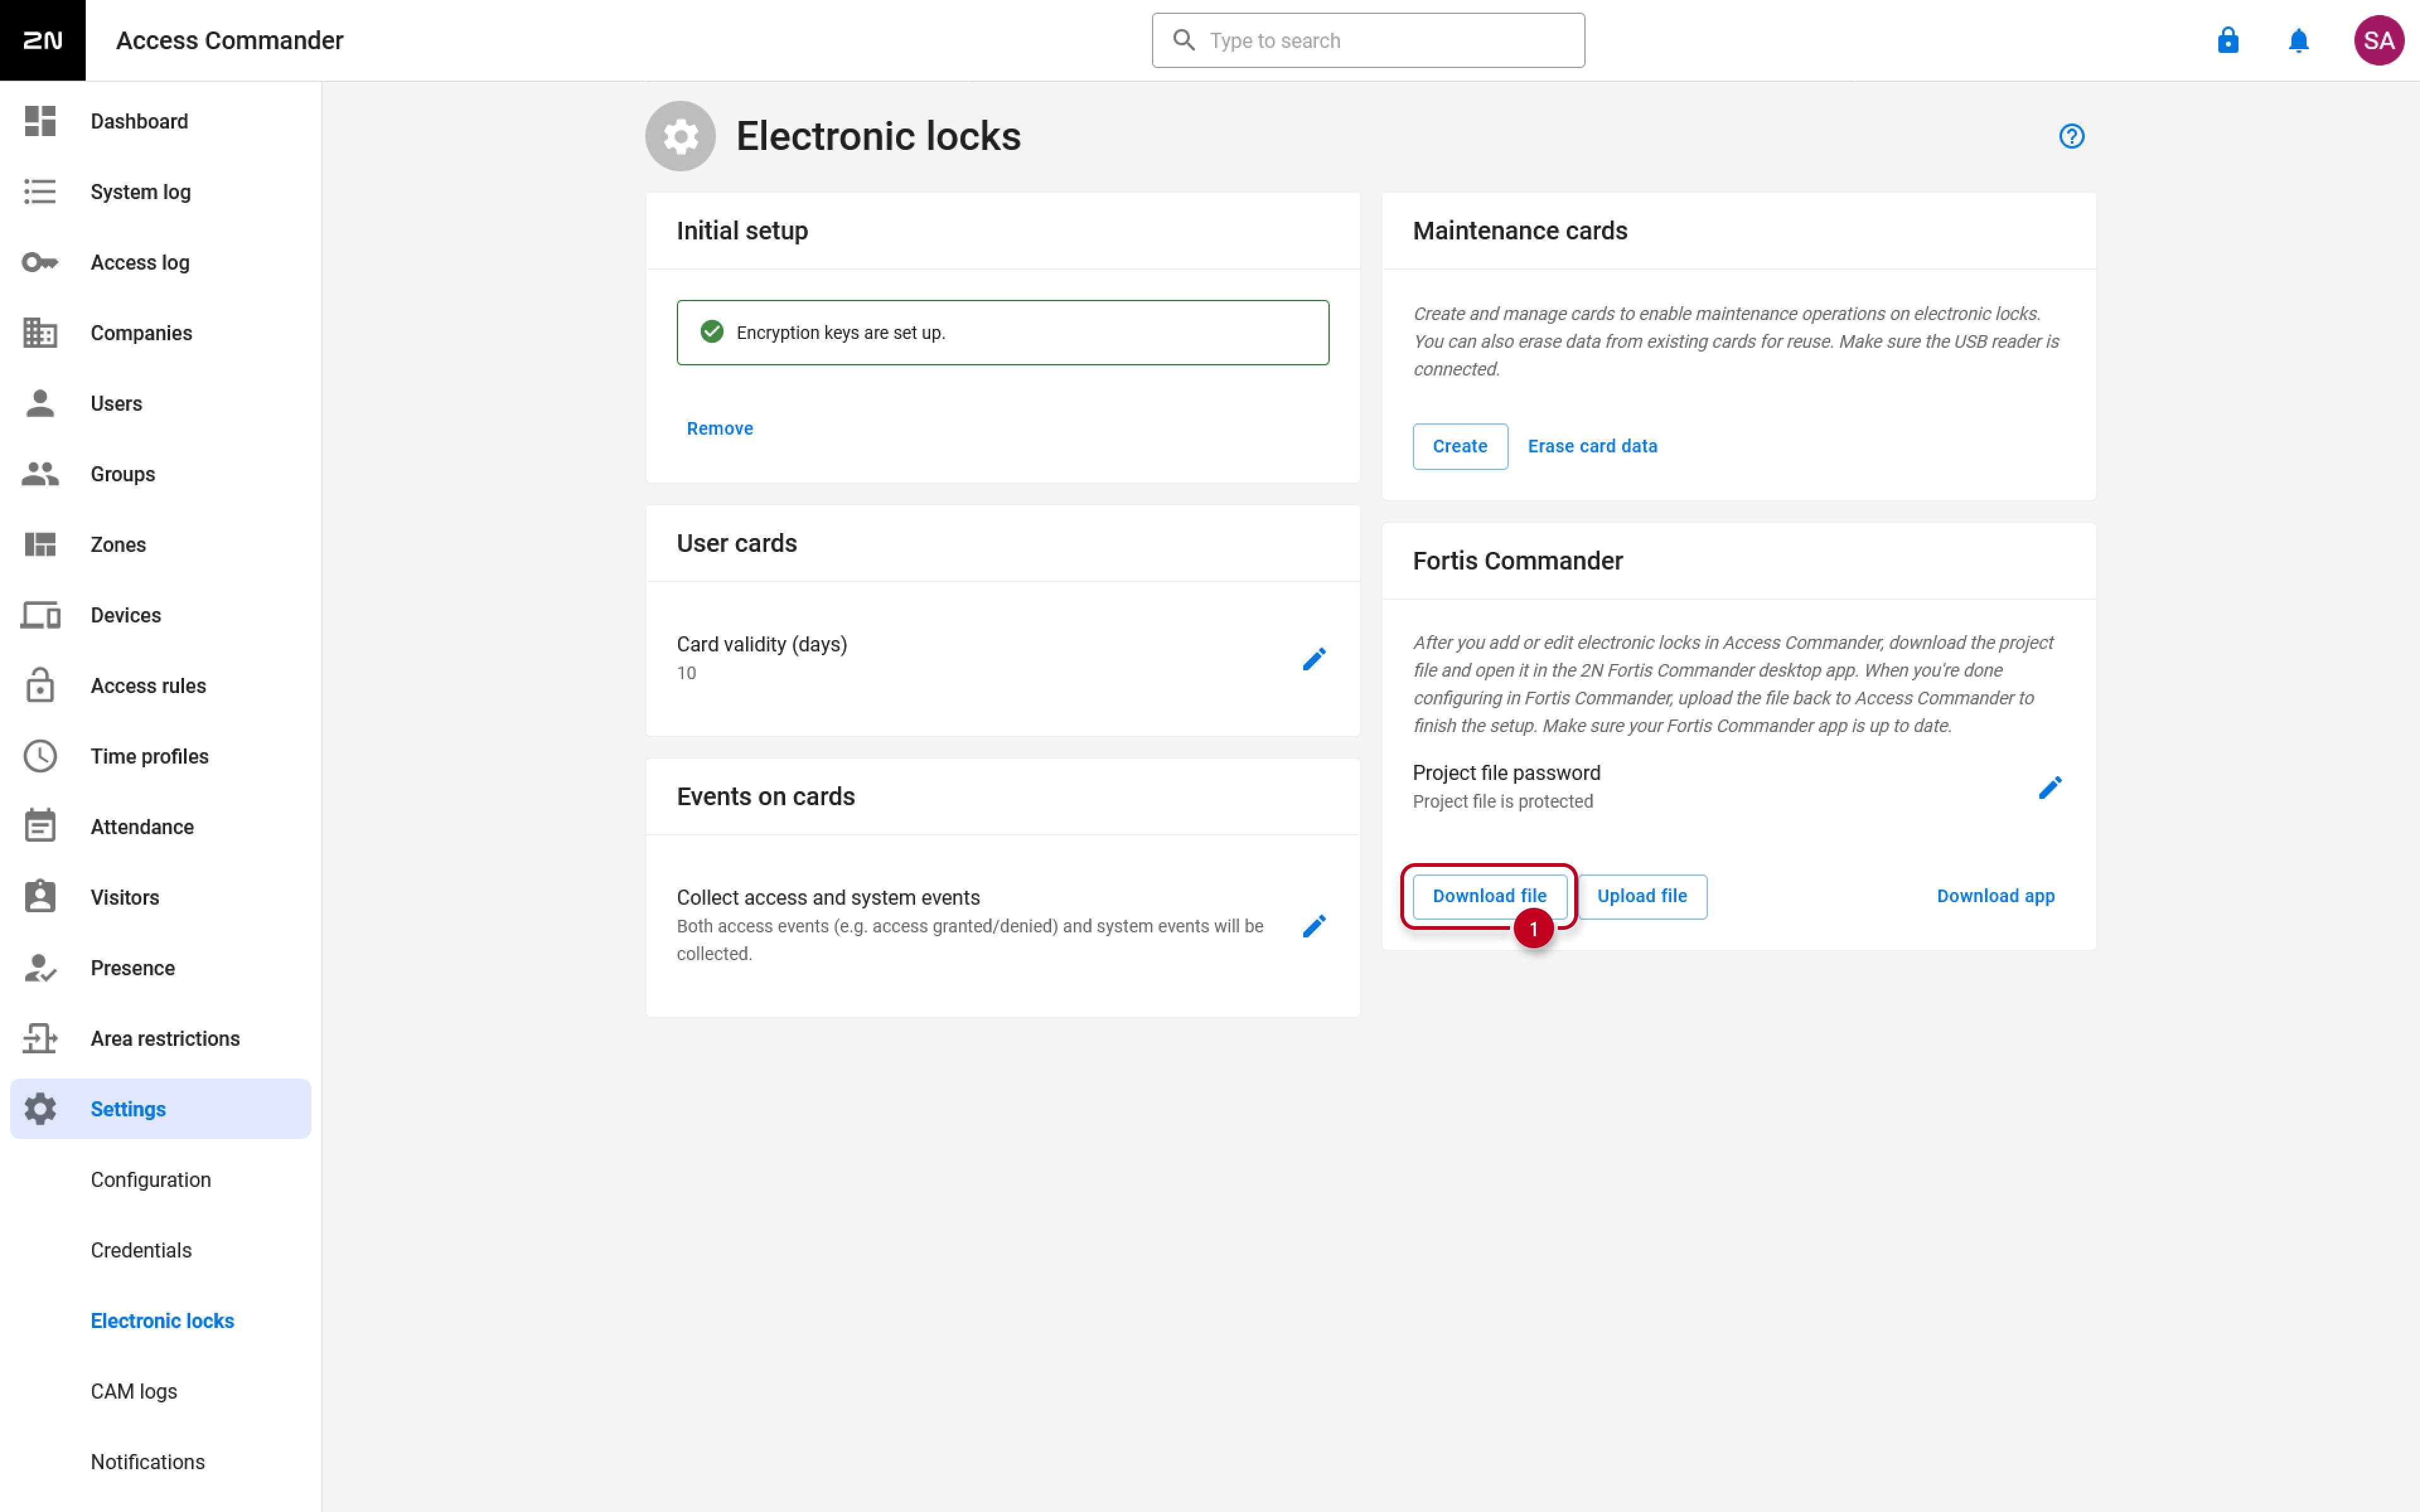Click the Access log key icon
The width and height of the screenshot is (2420, 1512).
coord(40,262)
